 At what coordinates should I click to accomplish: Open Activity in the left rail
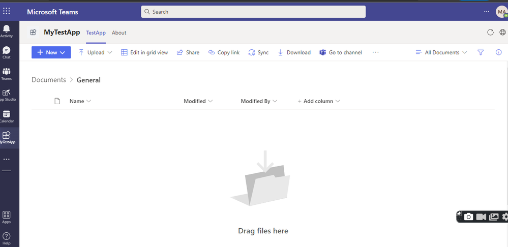pyautogui.click(x=7, y=32)
